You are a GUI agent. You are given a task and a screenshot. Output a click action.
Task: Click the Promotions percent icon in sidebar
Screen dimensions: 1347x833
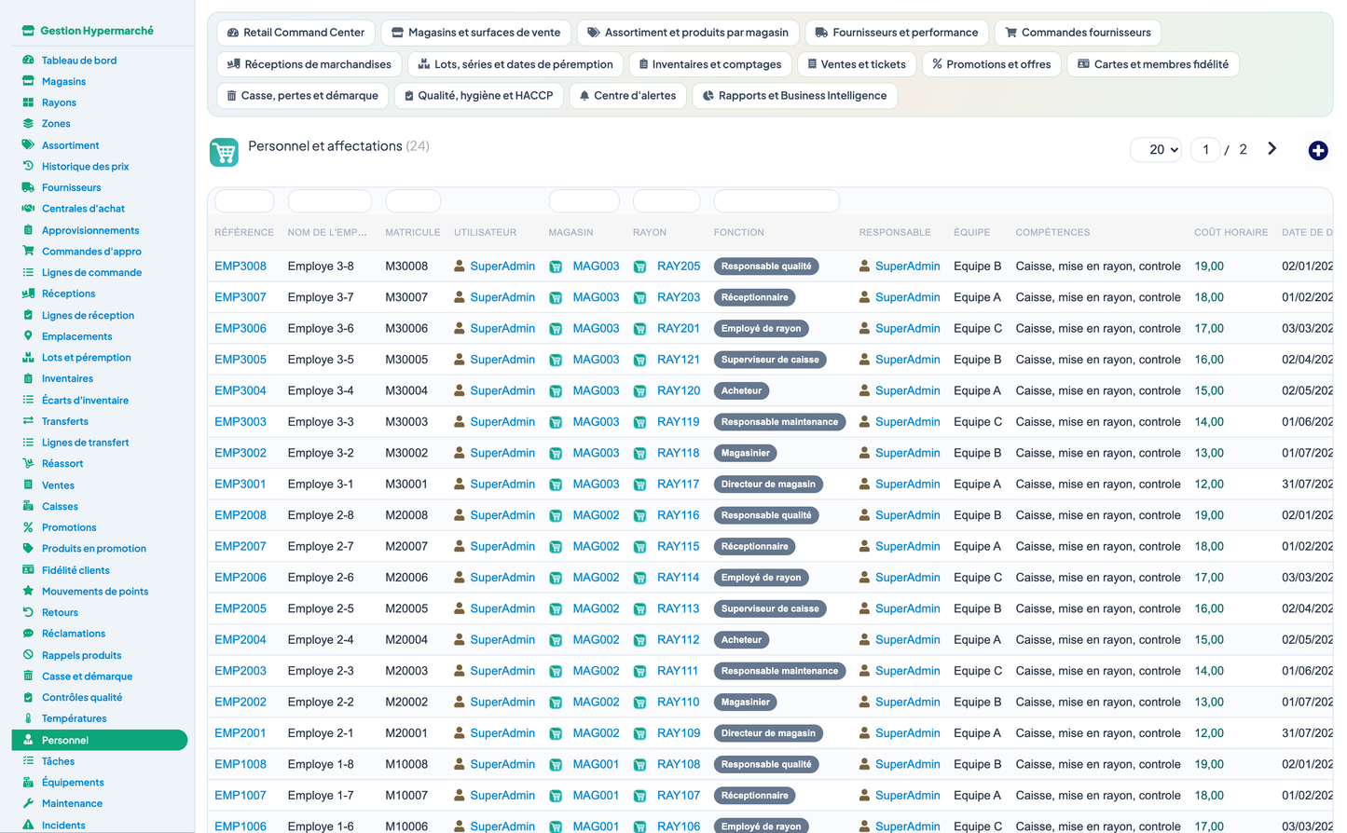[x=28, y=527]
